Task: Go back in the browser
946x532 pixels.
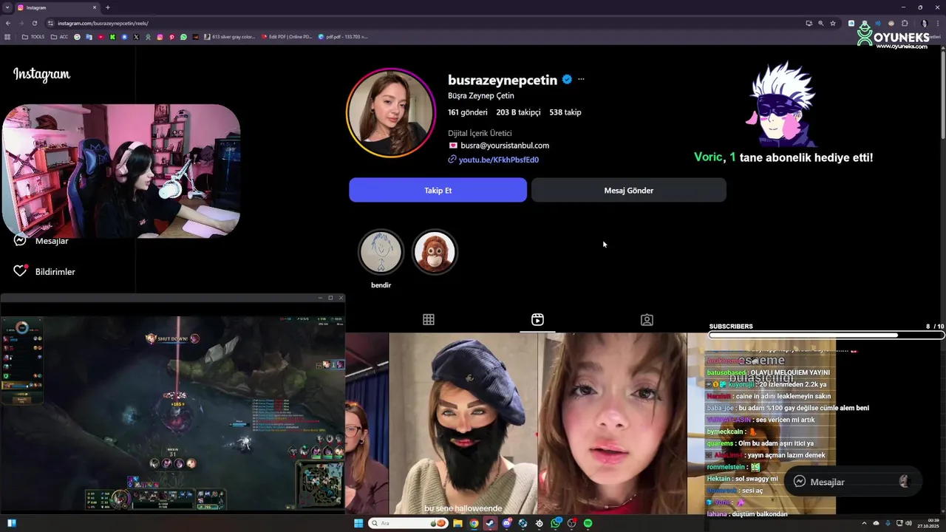Action: tap(8, 23)
